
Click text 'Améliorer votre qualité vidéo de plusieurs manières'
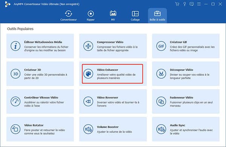pyautogui.click(x=116, y=76)
